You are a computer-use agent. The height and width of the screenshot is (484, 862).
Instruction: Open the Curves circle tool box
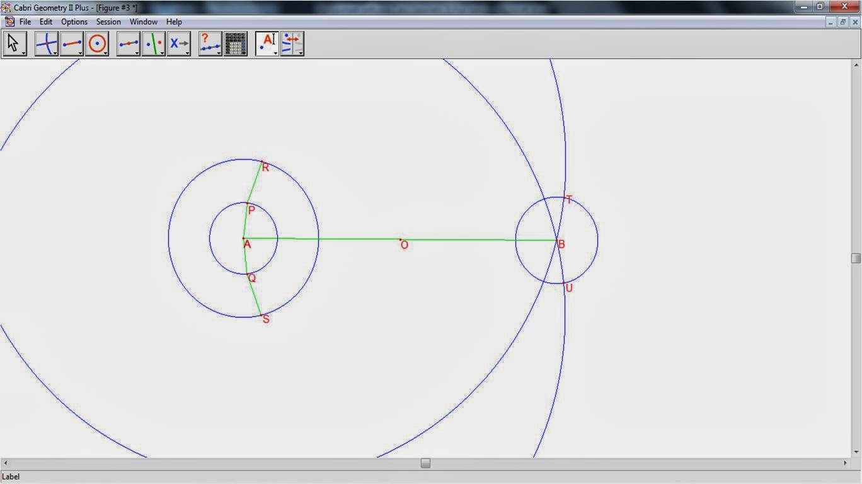(x=97, y=43)
